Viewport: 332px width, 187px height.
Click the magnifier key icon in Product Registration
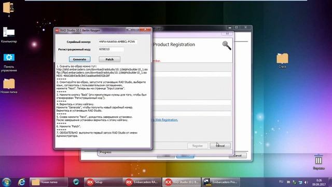click(x=227, y=45)
